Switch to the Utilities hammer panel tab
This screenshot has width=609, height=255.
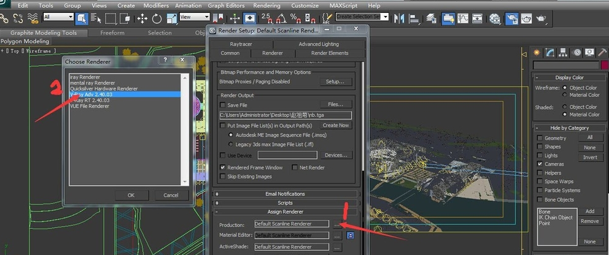point(602,52)
